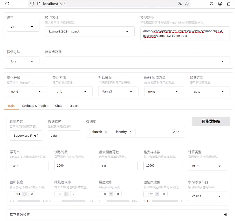Open the compute type bf16 dropdown
The image size is (235, 221).
point(207,166)
